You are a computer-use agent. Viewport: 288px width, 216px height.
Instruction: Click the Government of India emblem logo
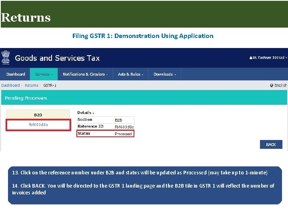(6, 58)
